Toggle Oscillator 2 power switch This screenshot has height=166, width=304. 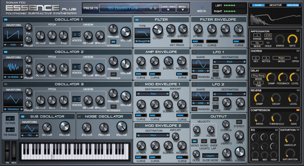click(x=6, y=52)
